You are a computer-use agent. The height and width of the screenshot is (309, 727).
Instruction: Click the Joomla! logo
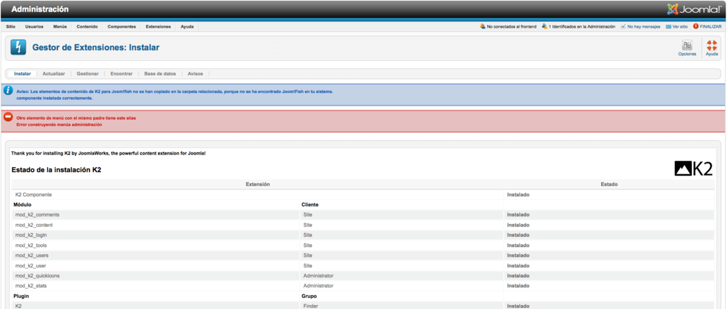[694, 9]
